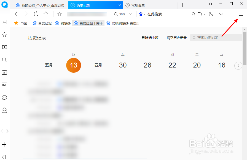
Task: Open the browser hamburger menu
Action: pyautogui.click(x=241, y=14)
